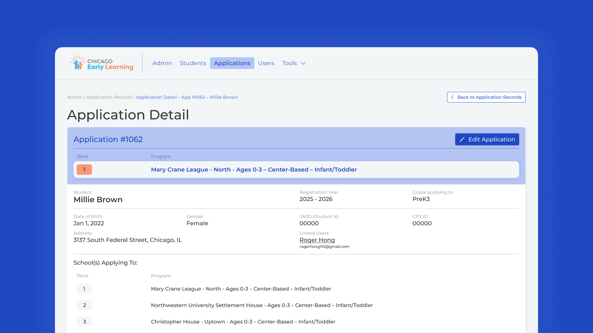Open the highlighted Mary Crane League program link

pyautogui.click(x=254, y=170)
